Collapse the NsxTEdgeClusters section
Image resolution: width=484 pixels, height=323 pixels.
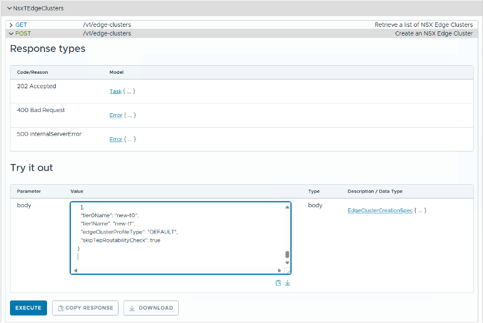pyautogui.click(x=9, y=8)
